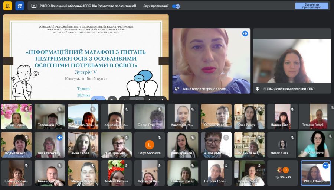
Task: Click the Звук презентації label text
Action: [156, 6]
